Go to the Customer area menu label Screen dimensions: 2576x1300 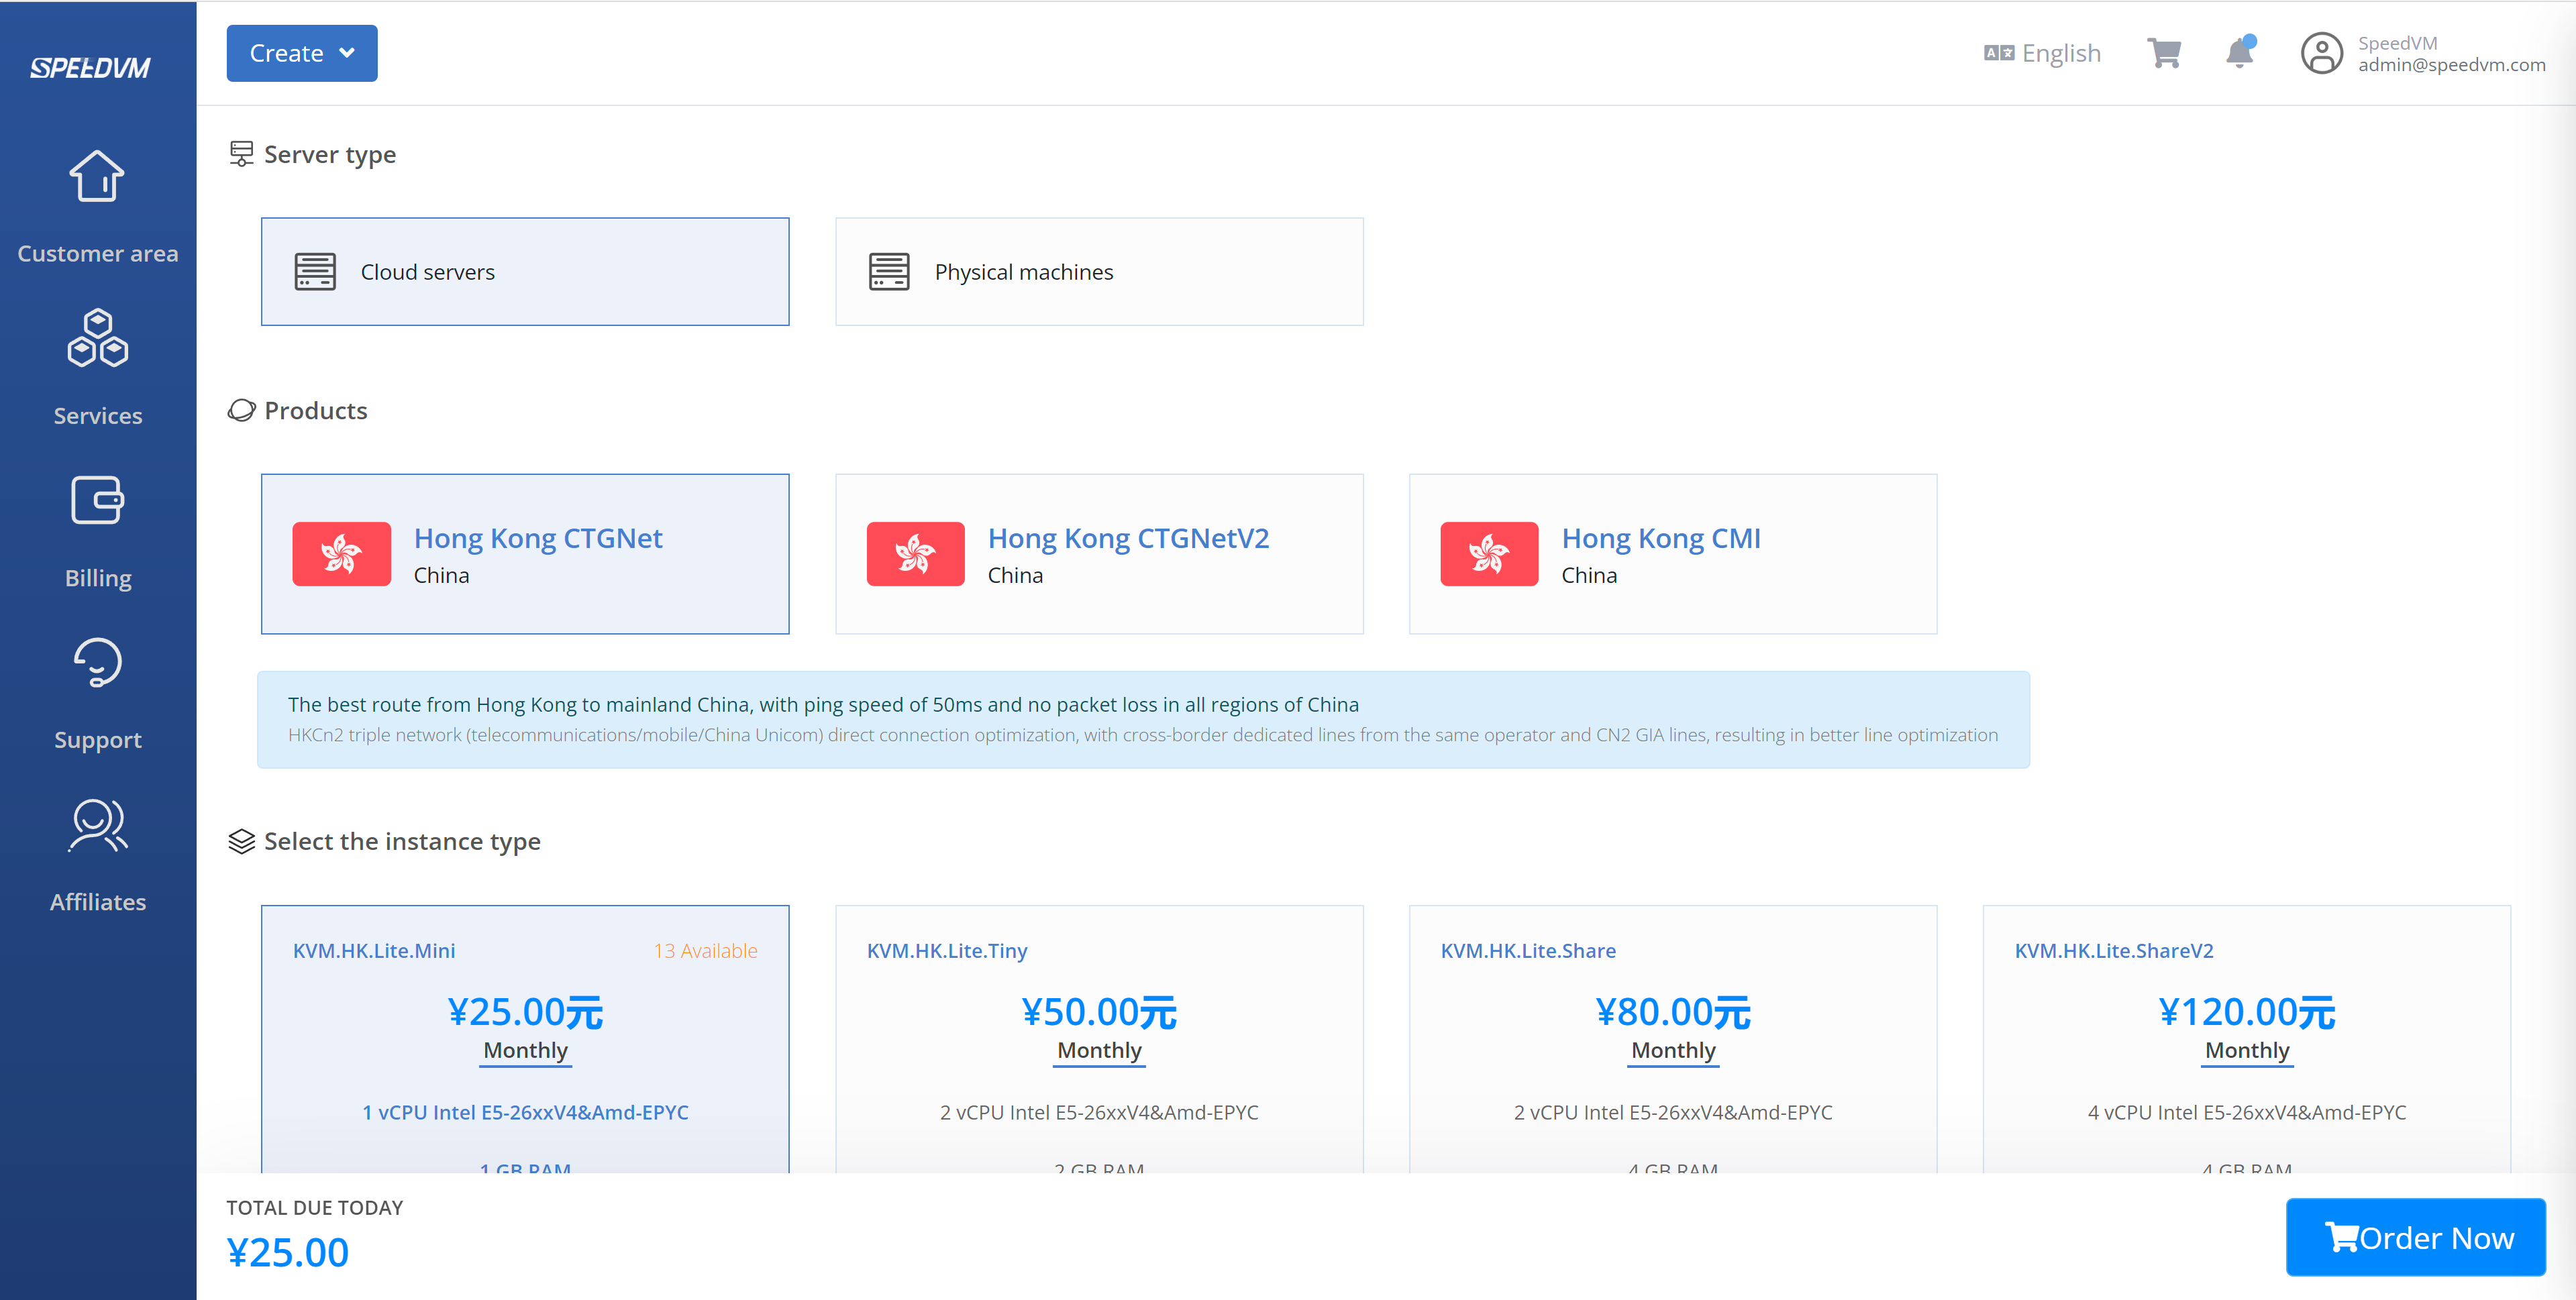[98, 254]
